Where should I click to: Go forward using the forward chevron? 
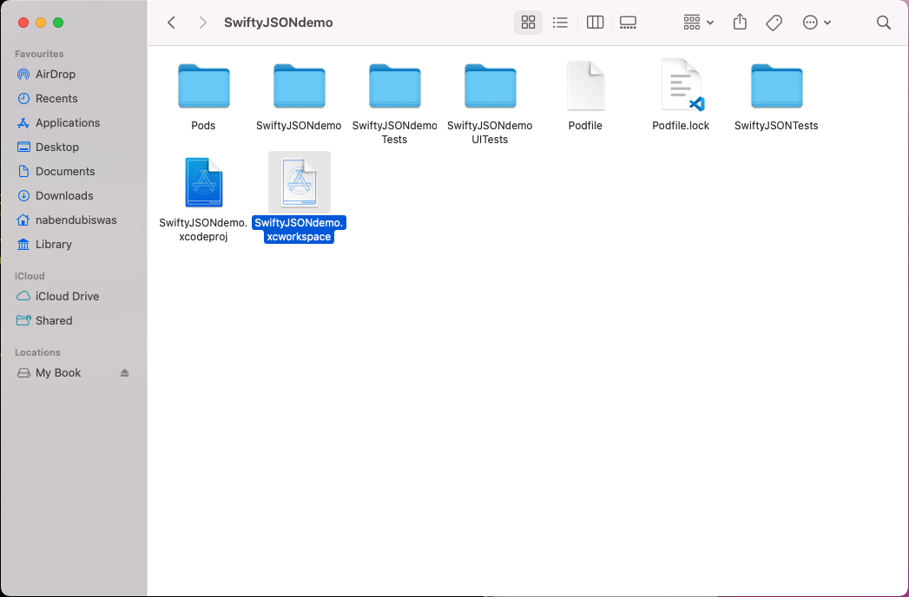pyautogui.click(x=202, y=23)
